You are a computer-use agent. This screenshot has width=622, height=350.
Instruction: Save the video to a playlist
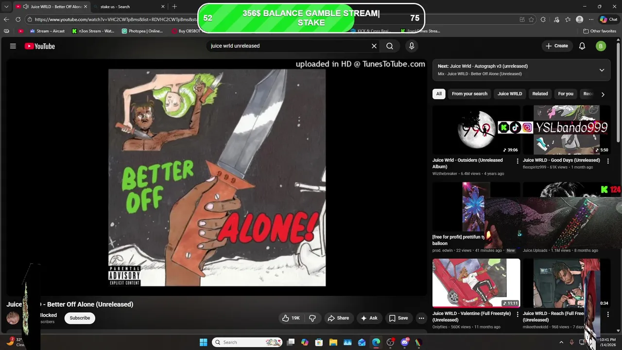[398, 318]
